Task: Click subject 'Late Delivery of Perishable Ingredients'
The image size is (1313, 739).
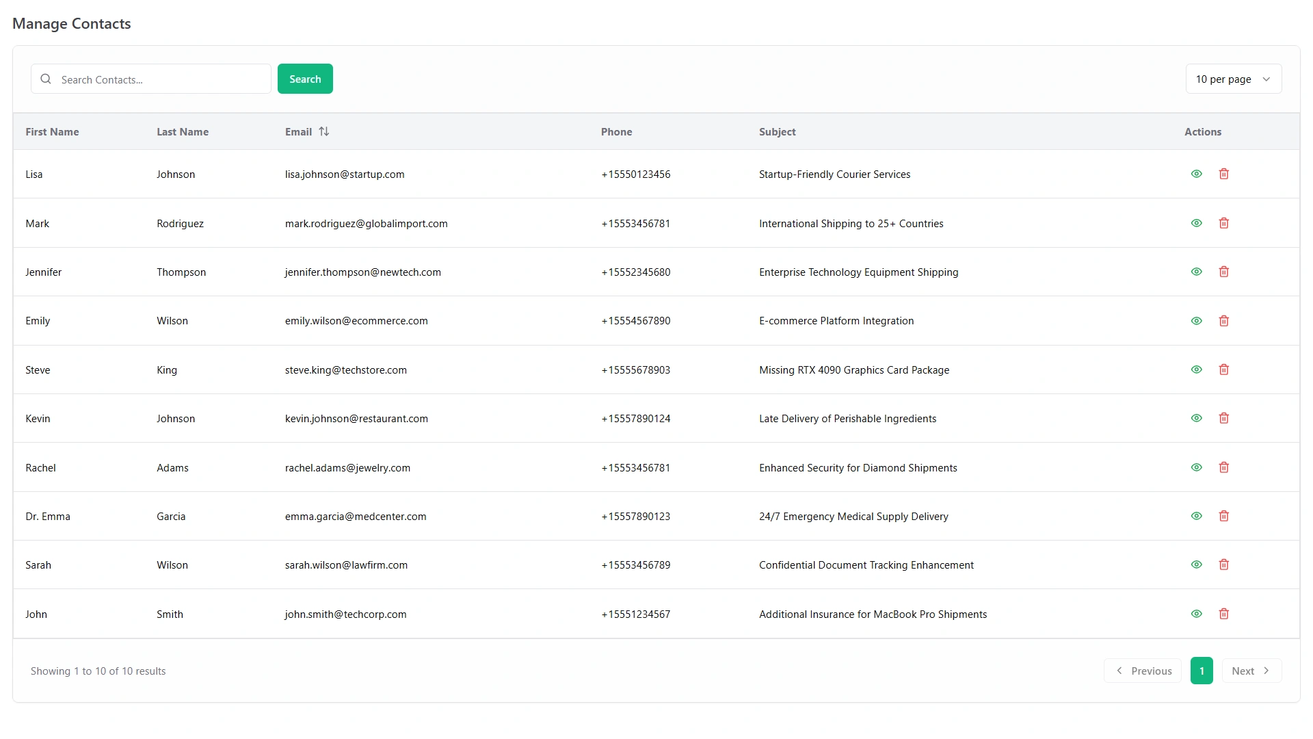Action: coord(847,419)
